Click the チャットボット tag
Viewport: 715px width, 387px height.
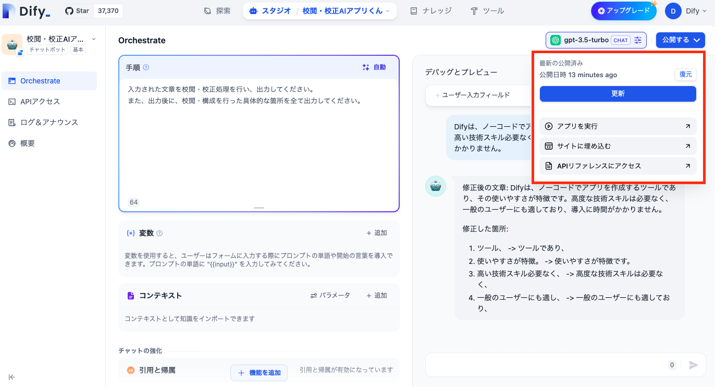(47, 50)
